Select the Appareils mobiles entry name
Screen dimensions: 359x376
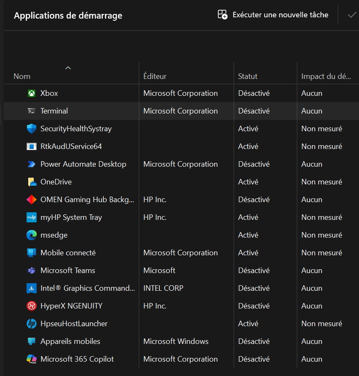70,341
